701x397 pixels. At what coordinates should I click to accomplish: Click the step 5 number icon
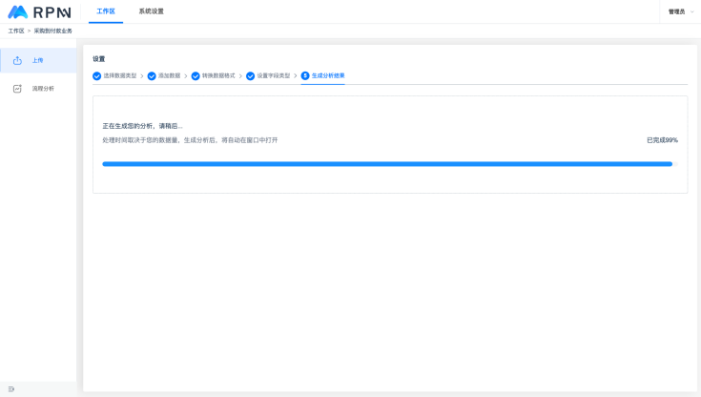pos(305,75)
